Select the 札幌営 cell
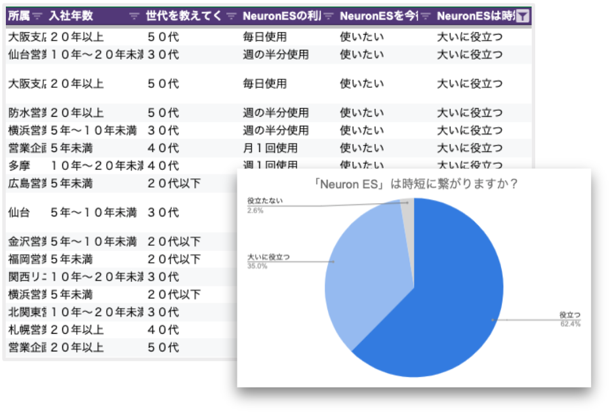 pos(28,330)
